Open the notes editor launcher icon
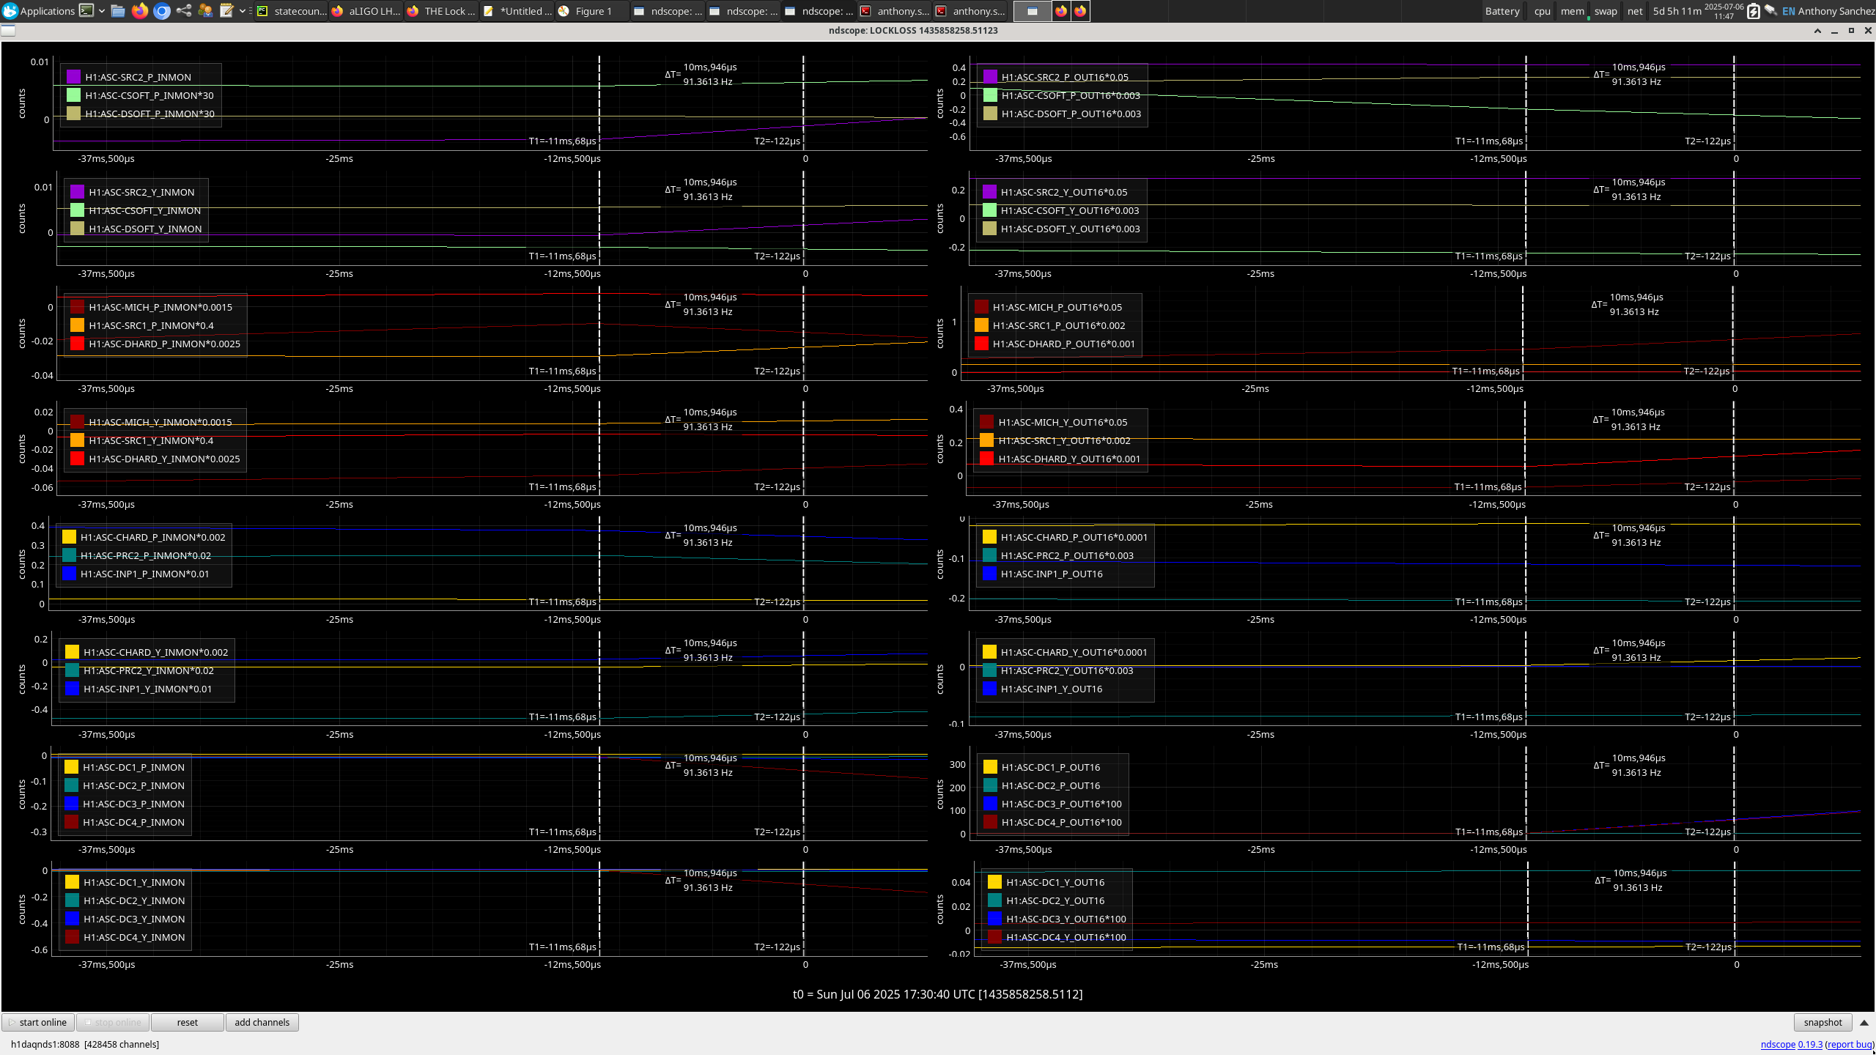1876x1055 pixels. [x=226, y=11]
